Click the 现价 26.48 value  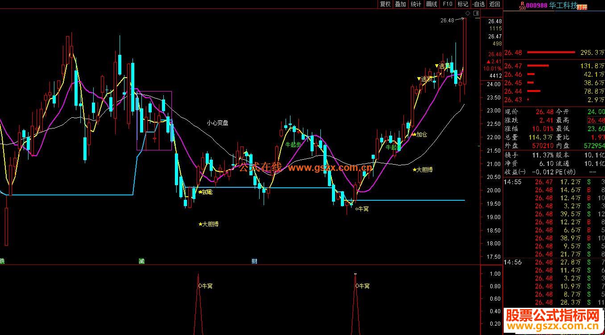coord(544,112)
